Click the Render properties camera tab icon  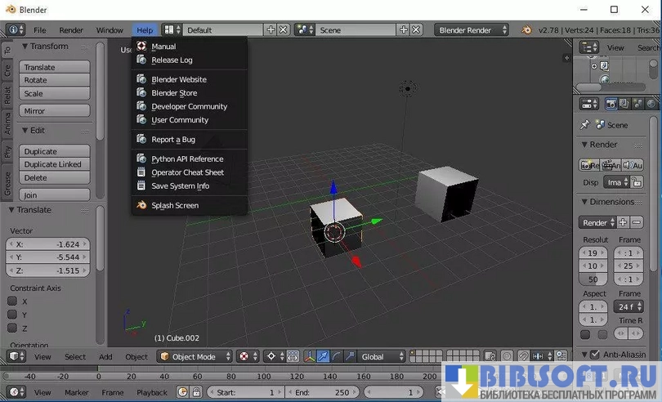611,104
